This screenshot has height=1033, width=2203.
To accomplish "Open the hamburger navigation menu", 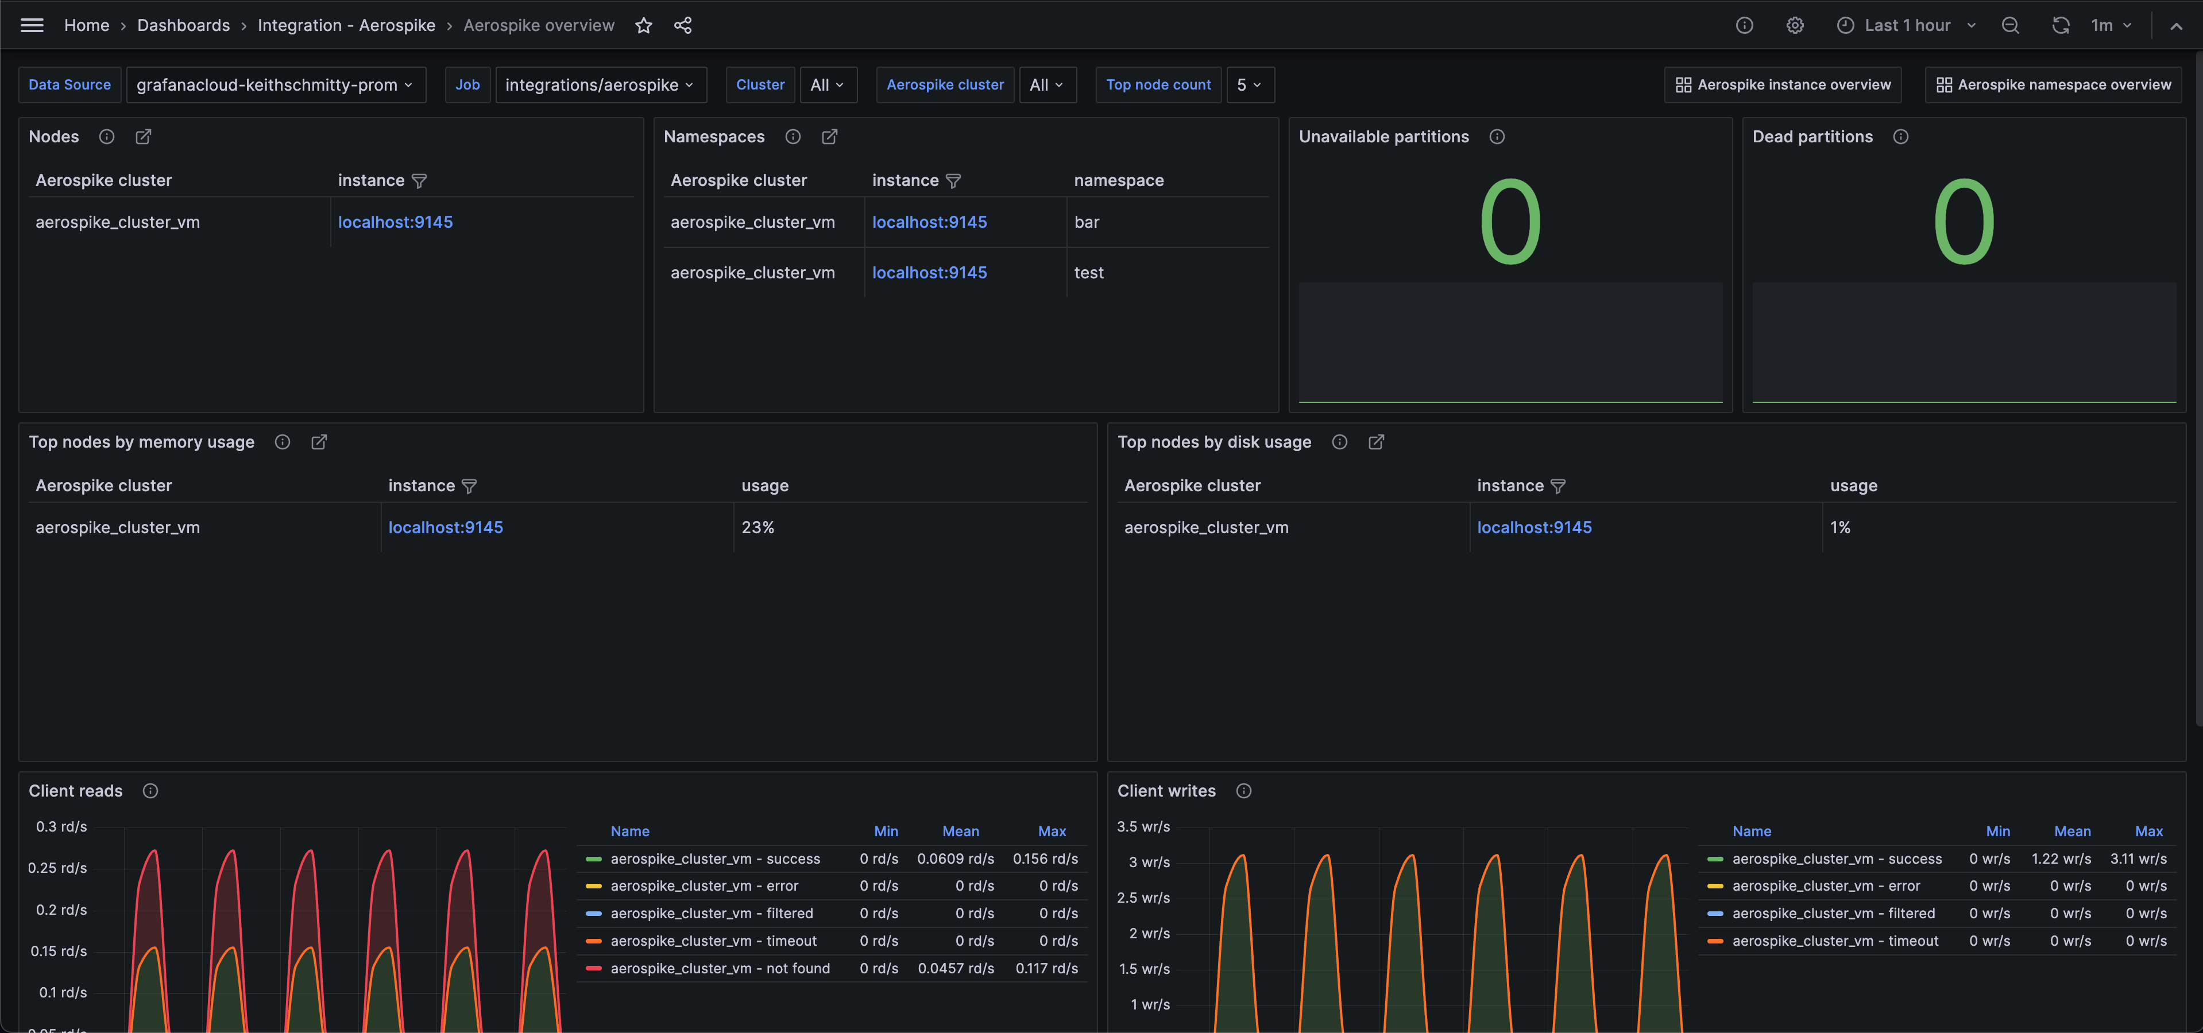I will (32, 25).
